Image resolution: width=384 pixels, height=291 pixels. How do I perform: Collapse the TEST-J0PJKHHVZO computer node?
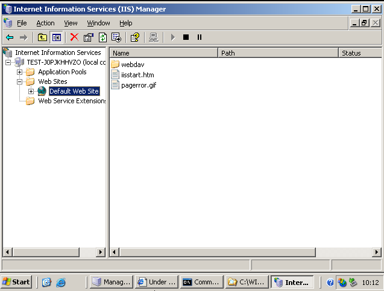pos(8,62)
